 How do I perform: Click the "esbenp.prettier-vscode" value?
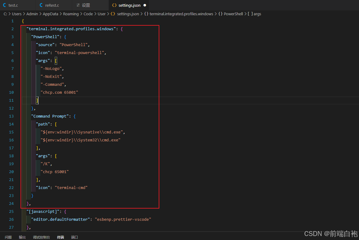[123, 220]
